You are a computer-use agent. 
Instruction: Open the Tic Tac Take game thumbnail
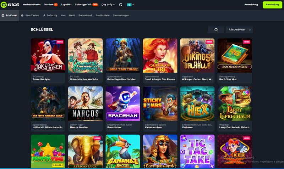(x=197, y=151)
